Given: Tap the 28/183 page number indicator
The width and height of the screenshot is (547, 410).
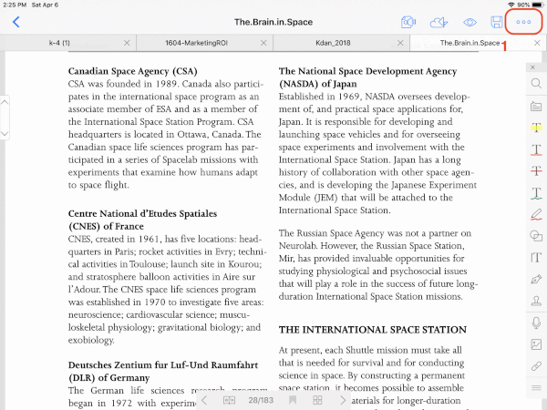Looking at the screenshot, I should [261, 400].
